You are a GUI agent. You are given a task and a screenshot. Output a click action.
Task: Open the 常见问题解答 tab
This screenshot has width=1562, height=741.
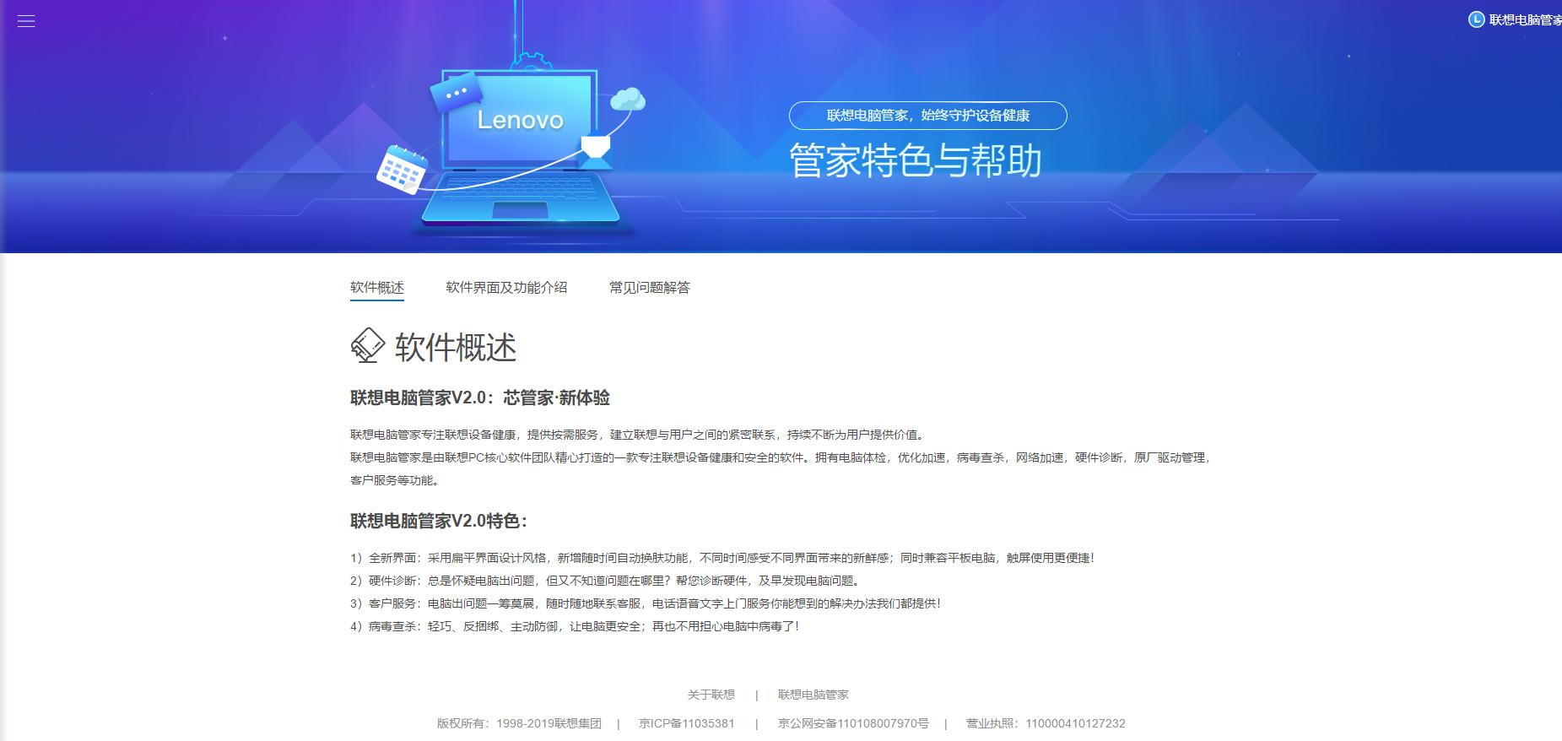[x=650, y=288]
